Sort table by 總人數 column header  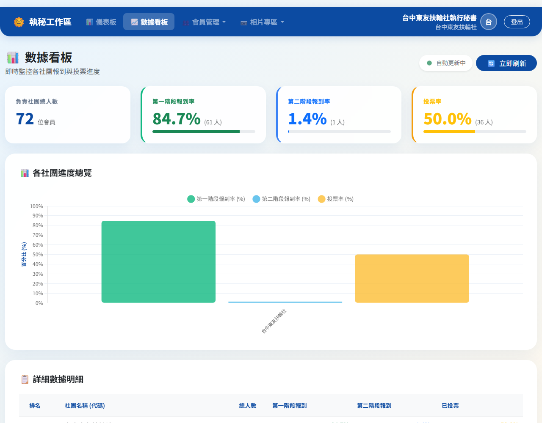coord(247,406)
